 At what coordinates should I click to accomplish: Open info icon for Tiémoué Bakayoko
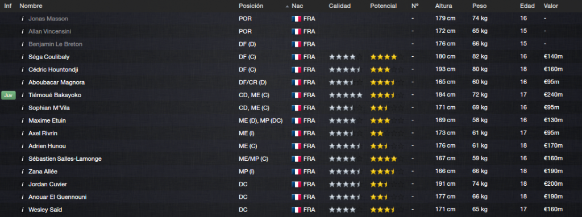[23, 95]
